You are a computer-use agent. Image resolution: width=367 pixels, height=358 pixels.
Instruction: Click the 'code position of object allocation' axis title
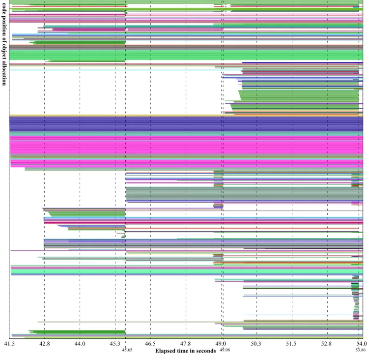pyautogui.click(x=4, y=44)
